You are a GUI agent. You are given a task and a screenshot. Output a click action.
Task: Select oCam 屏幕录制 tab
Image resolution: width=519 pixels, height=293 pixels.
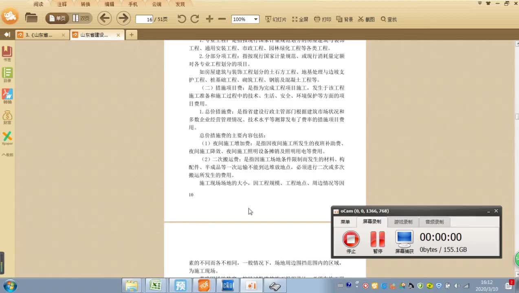tap(372, 222)
